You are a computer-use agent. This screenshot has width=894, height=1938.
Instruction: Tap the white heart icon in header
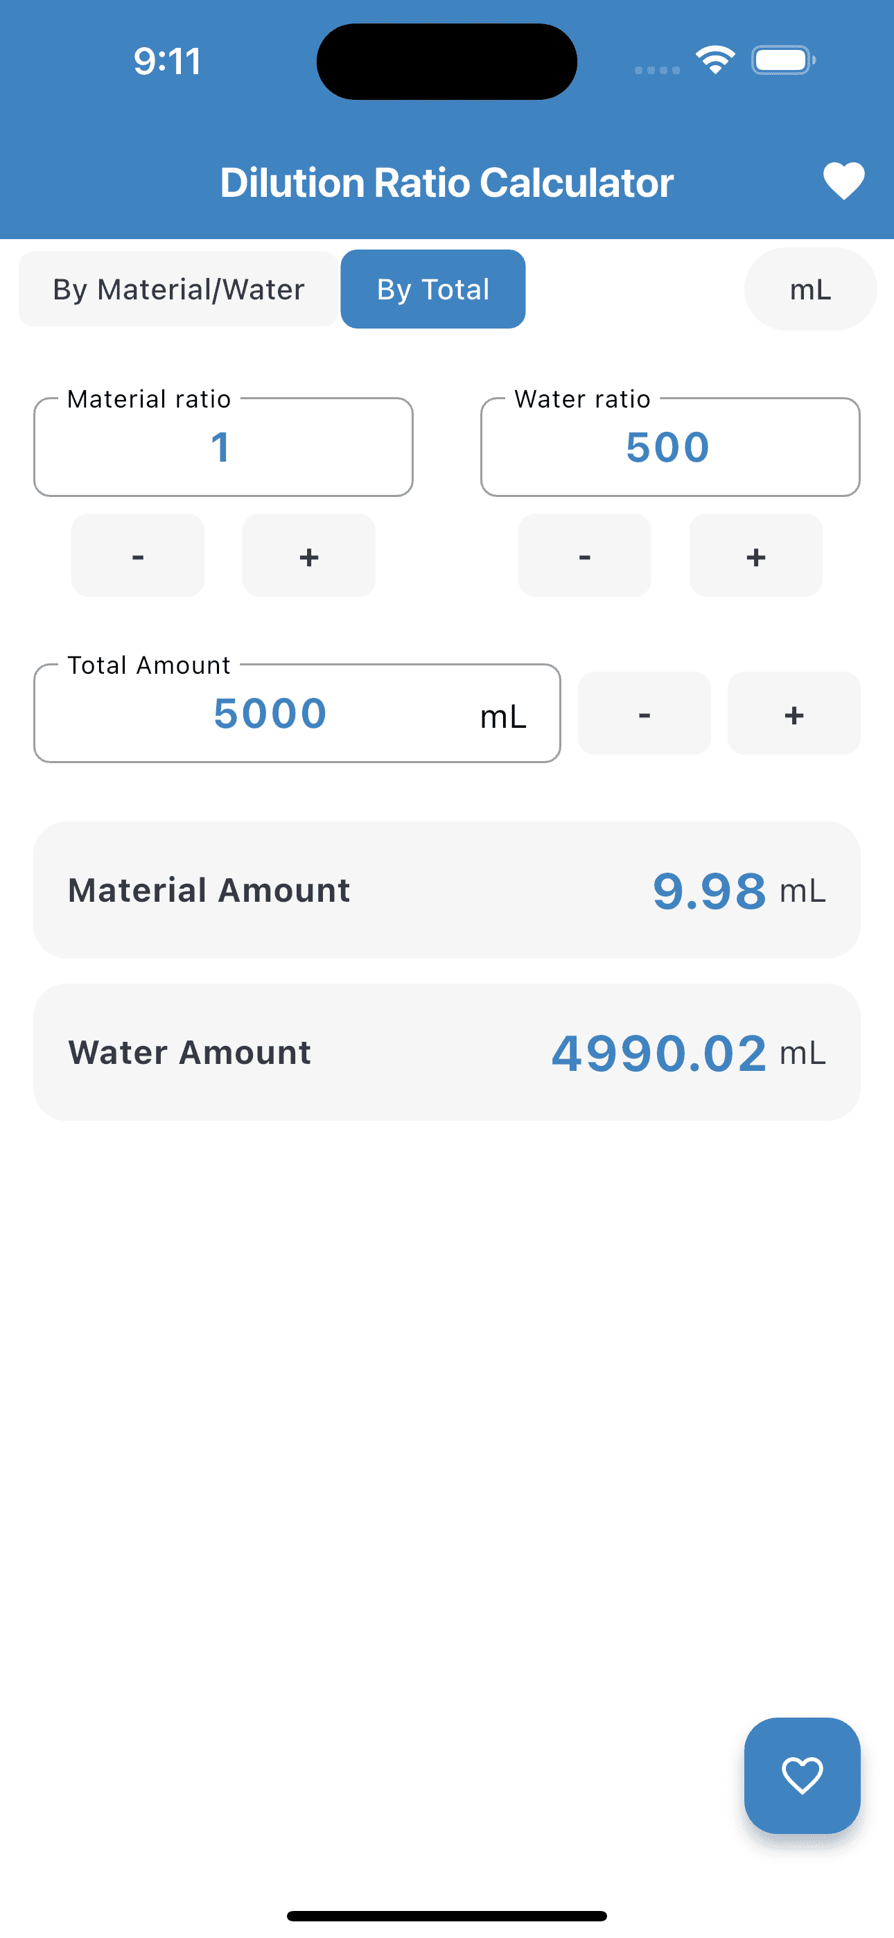[x=843, y=182]
